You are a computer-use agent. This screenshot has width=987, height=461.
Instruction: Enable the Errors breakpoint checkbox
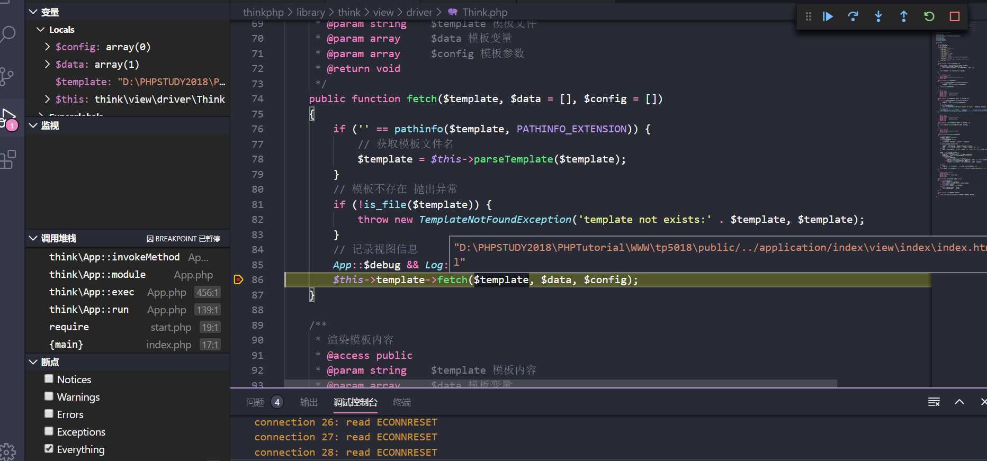tap(49, 414)
